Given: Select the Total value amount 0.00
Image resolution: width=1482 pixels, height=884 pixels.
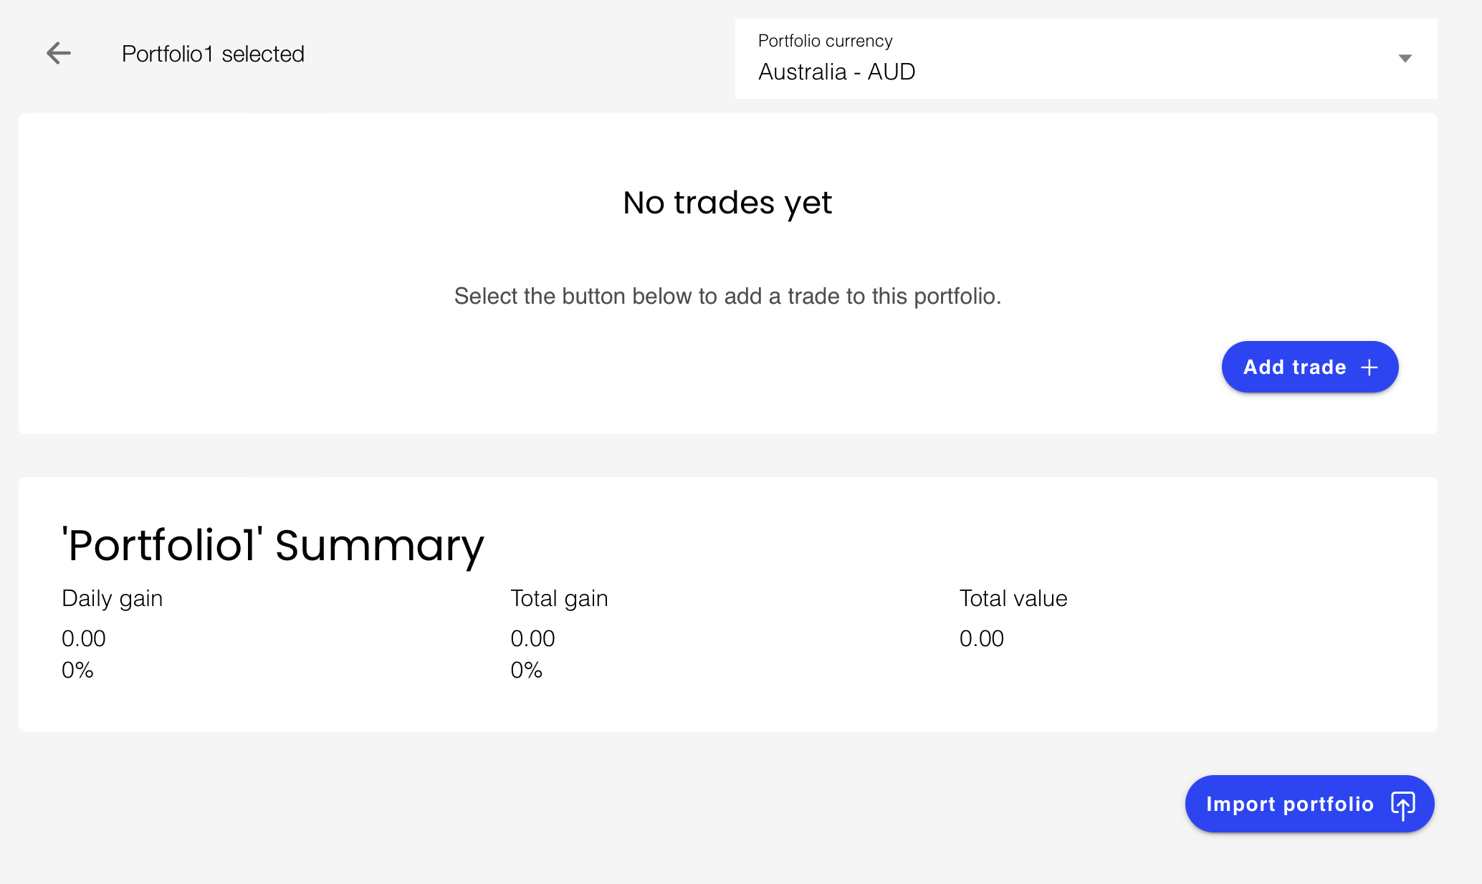Looking at the screenshot, I should click(982, 638).
